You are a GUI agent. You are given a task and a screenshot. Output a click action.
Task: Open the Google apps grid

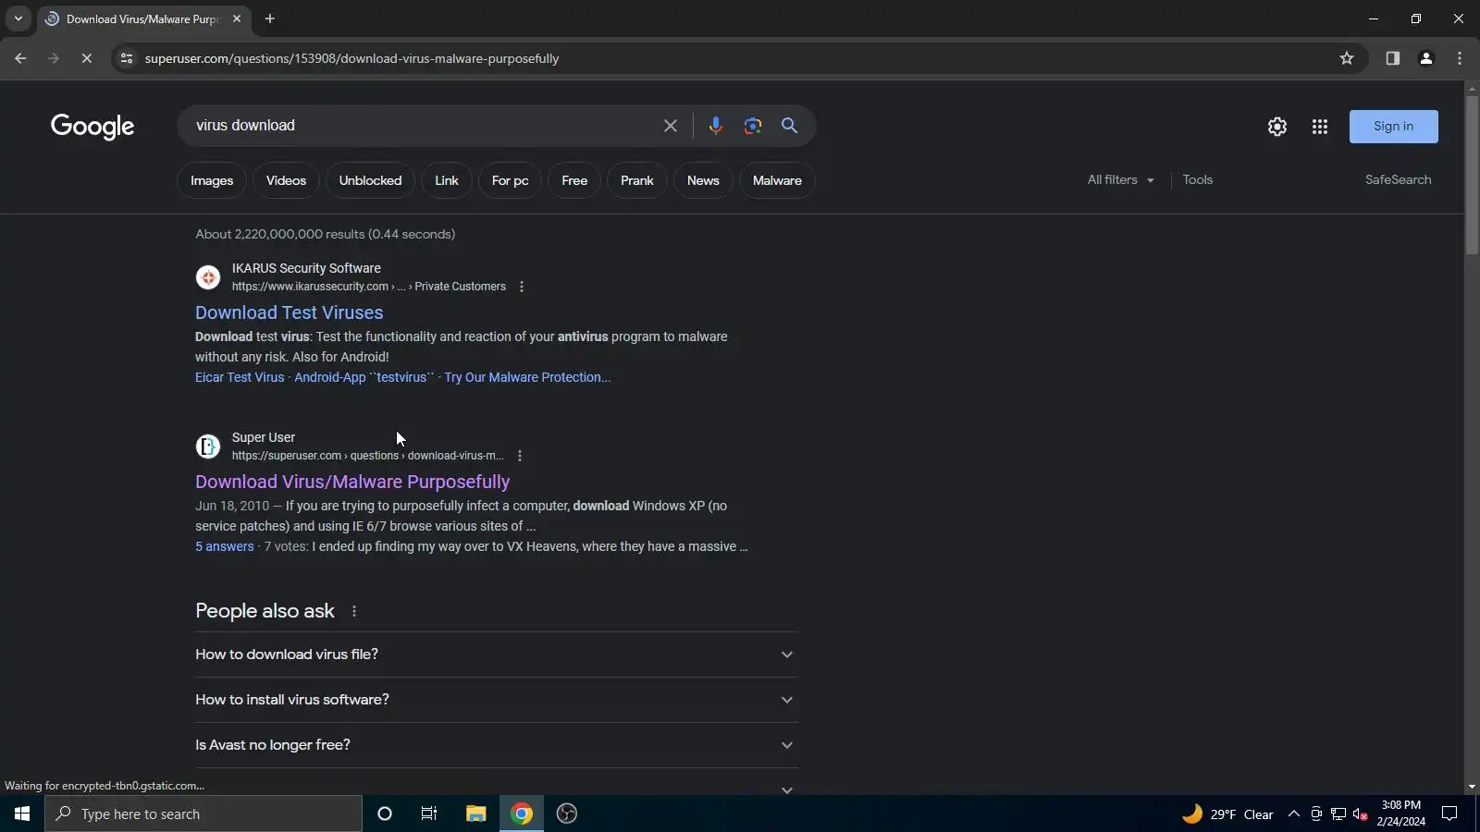tap(1320, 127)
